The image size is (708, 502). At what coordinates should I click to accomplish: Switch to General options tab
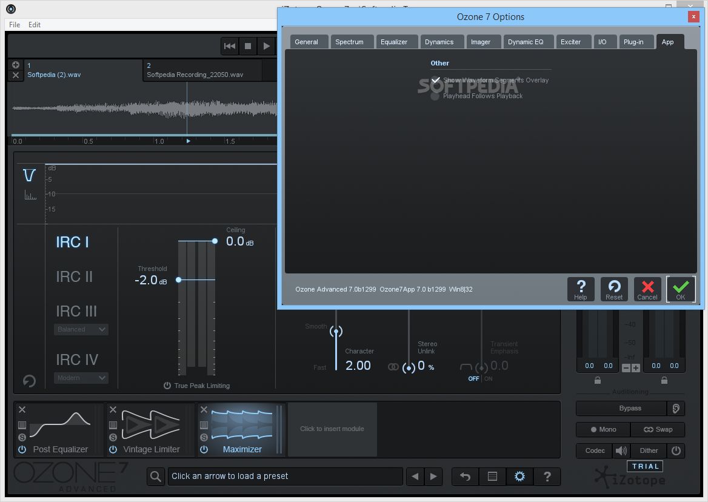tap(309, 42)
